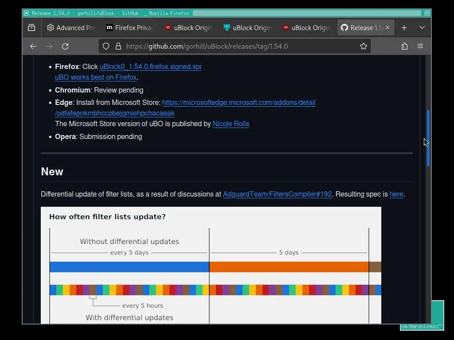454x340 pixels.
Task: Open tracking protection shield icon
Action: (106, 46)
